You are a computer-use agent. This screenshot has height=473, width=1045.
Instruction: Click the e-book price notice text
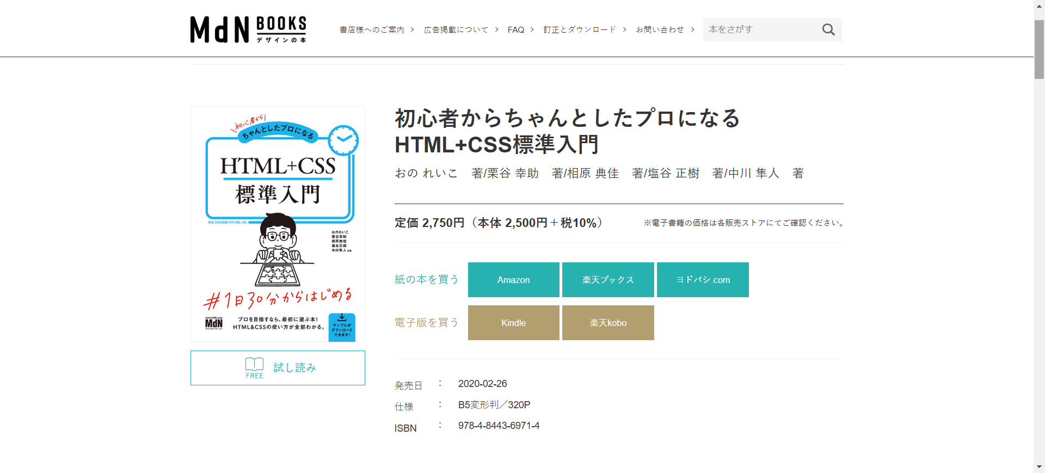[743, 223]
